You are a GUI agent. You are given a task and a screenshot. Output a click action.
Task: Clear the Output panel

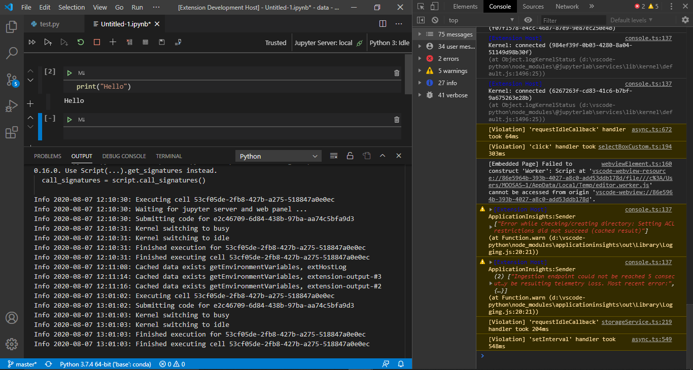click(333, 156)
